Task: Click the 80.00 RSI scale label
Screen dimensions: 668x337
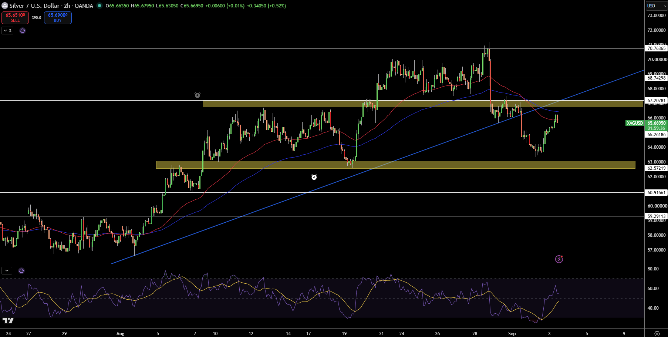Action: pyautogui.click(x=653, y=269)
